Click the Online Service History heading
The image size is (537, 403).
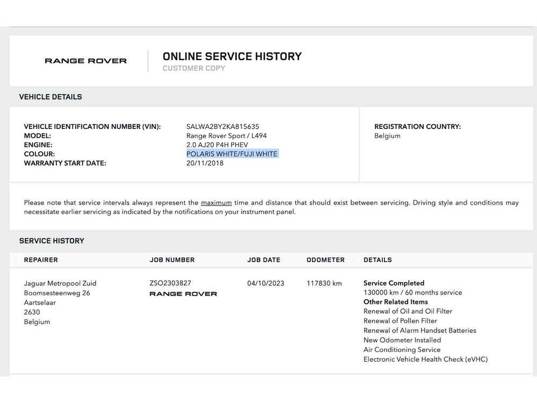tap(232, 56)
